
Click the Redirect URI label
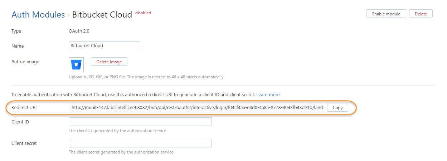[24, 107]
